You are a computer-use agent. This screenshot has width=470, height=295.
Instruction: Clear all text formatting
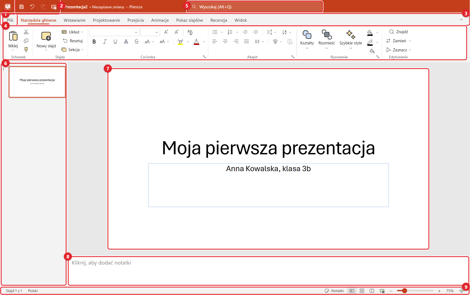pyautogui.click(x=190, y=32)
